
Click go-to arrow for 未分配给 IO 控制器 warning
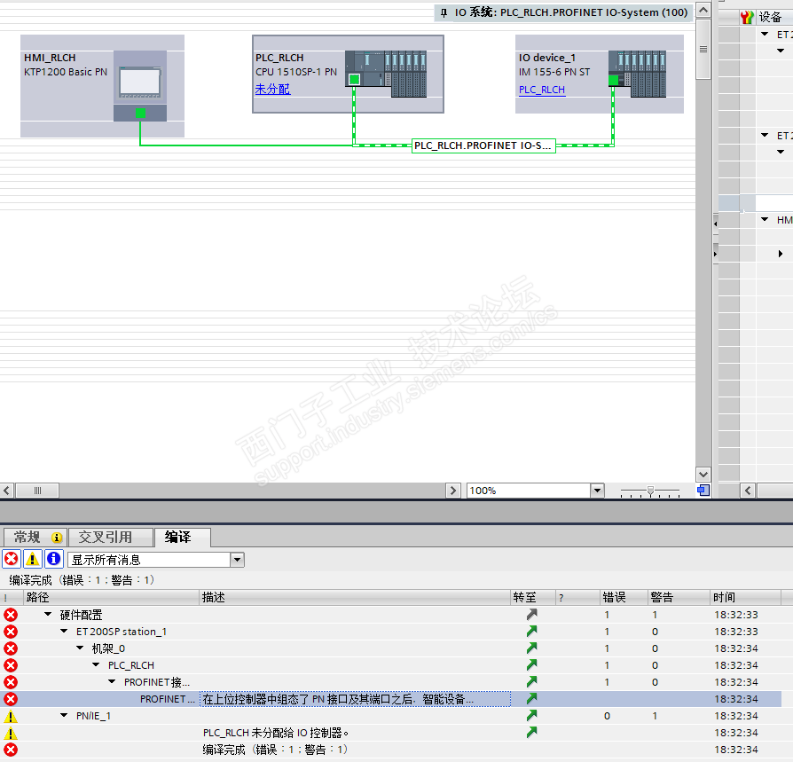tap(531, 732)
